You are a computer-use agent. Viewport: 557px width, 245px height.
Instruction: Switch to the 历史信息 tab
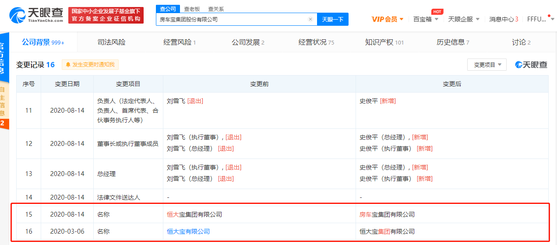pyautogui.click(x=453, y=42)
